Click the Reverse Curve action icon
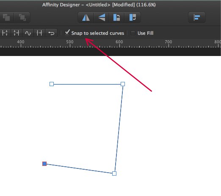The height and width of the screenshot is (196, 221). [x=51, y=33]
